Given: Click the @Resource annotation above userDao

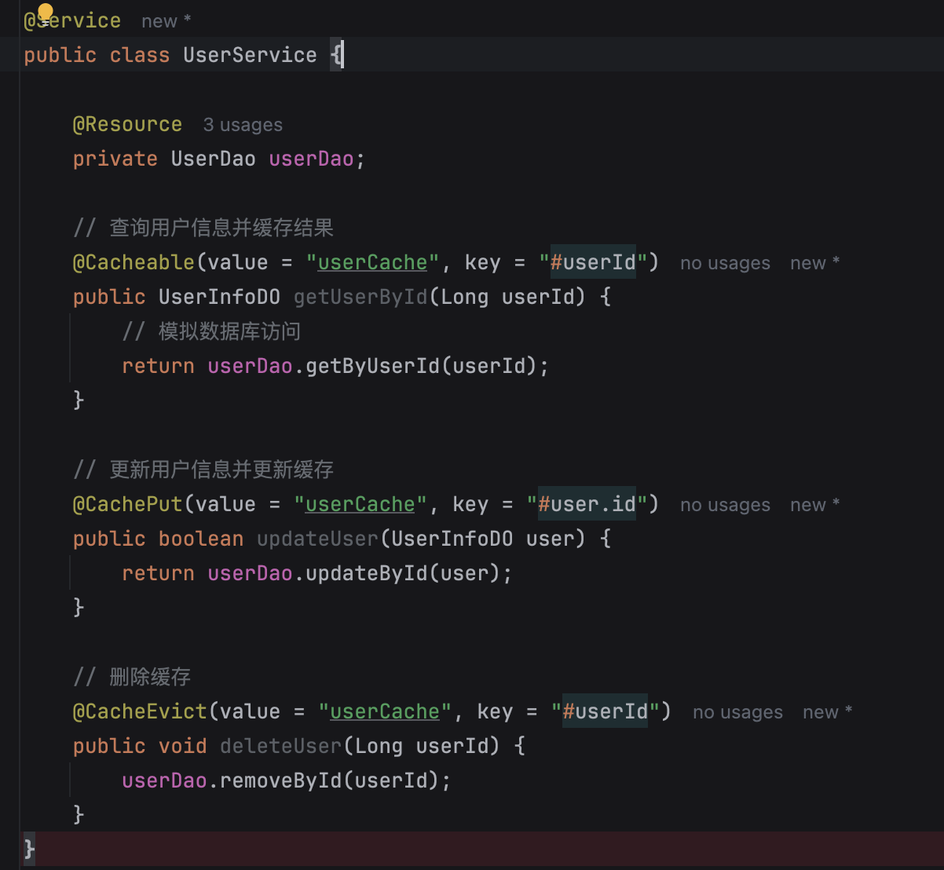Looking at the screenshot, I should [127, 124].
